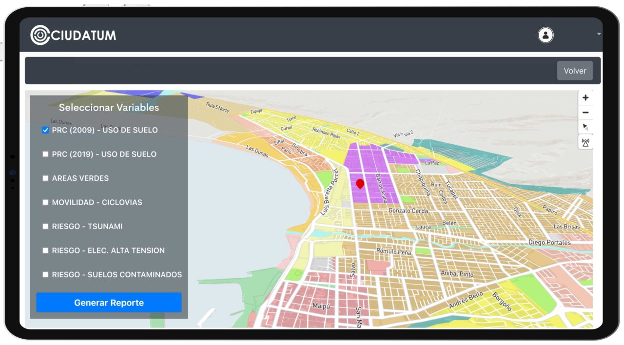Click the Borgoño street label
624x345 pixels.
pyautogui.click(x=502, y=302)
